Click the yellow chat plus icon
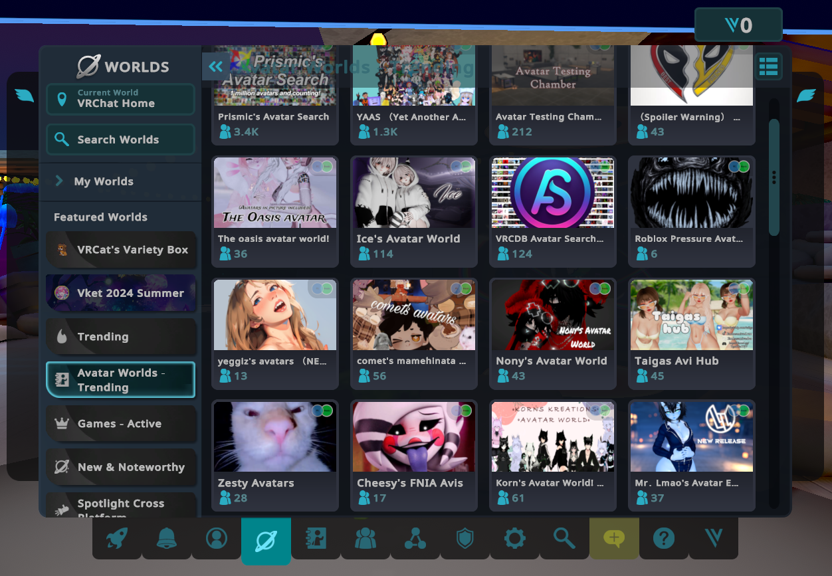 pyautogui.click(x=614, y=538)
